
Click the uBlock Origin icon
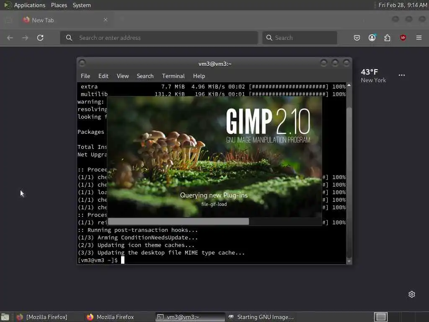tap(403, 38)
